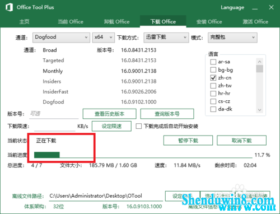Go to the 激活 Office tab
Viewport: 280px width, 214px height.
(255, 21)
